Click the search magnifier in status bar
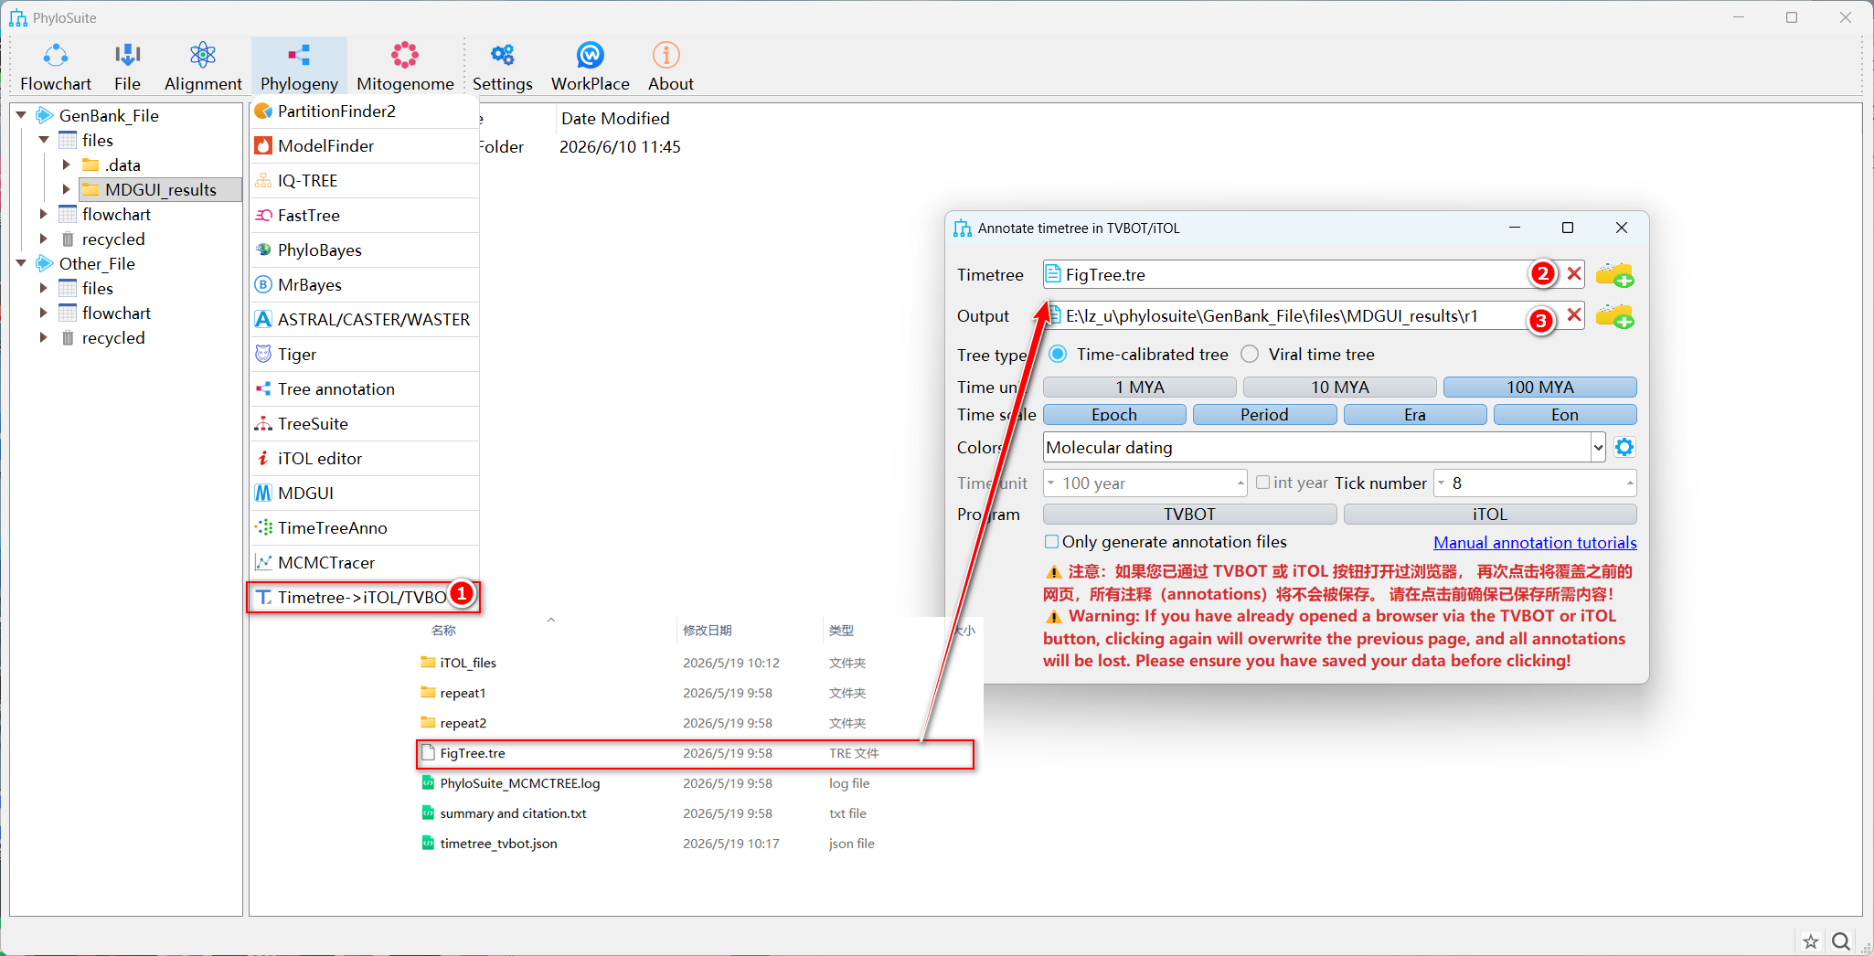This screenshot has height=956, width=1874. click(x=1842, y=941)
